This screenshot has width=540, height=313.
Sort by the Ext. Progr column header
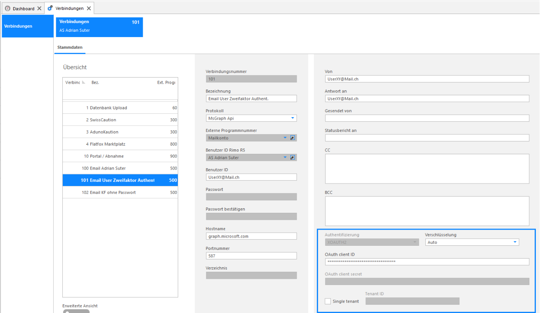(166, 82)
